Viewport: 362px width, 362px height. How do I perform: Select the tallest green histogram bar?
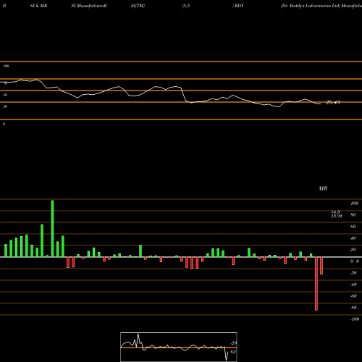52,229
